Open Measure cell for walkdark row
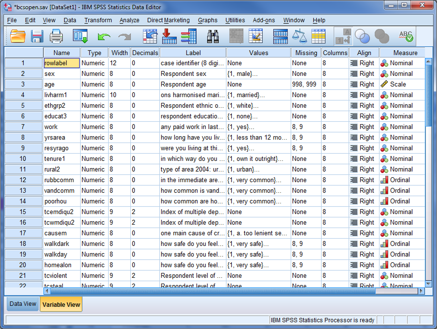The width and height of the screenshot is (437, 329). (402, 243)
